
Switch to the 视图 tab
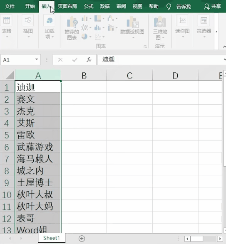click(137, 6)
